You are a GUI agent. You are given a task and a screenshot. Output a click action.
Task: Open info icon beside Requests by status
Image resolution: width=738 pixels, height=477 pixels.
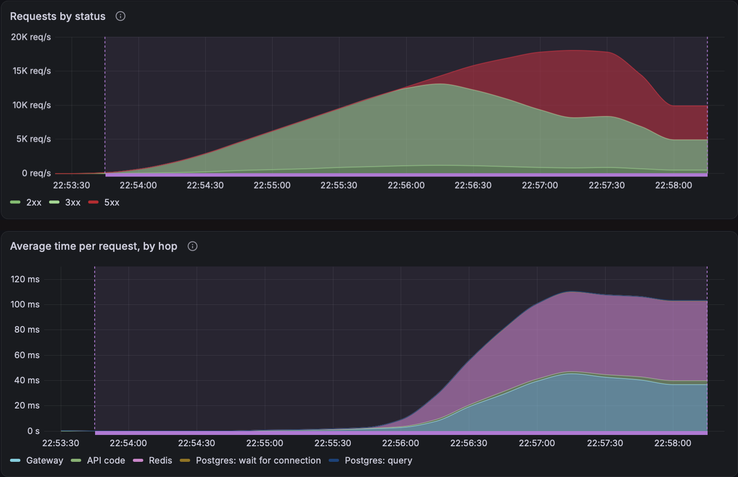120,16
